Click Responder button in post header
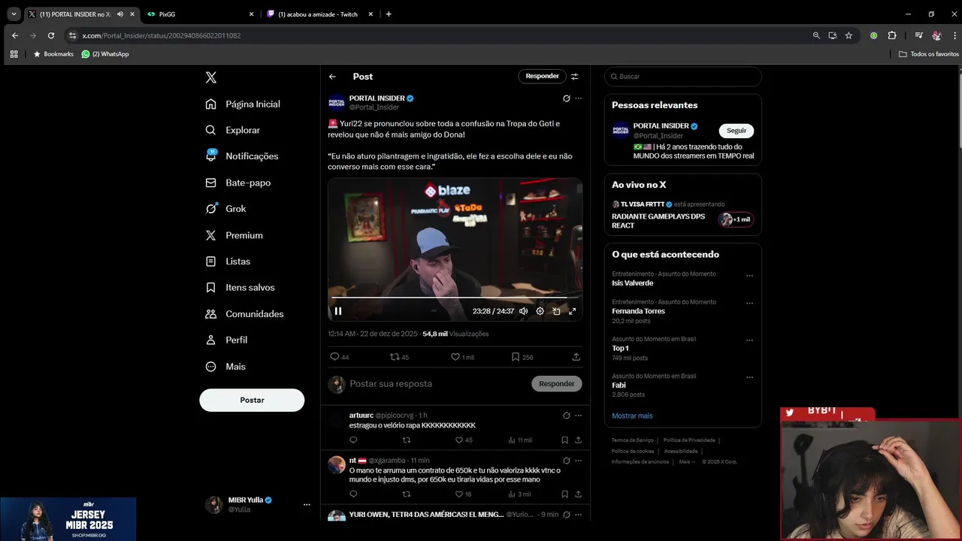962x541 pixels. pyautogui.click(x=542, y=76)
